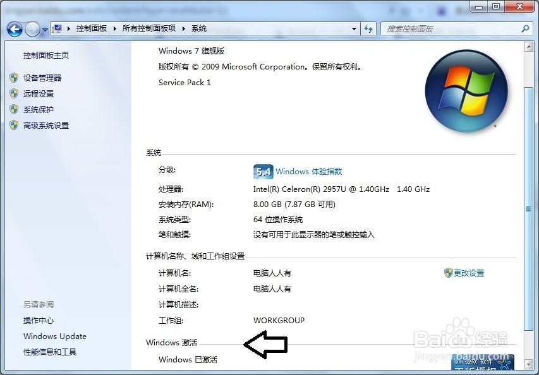Open 性能信息和工具 link
539x375 pixels.
[50, 352]
